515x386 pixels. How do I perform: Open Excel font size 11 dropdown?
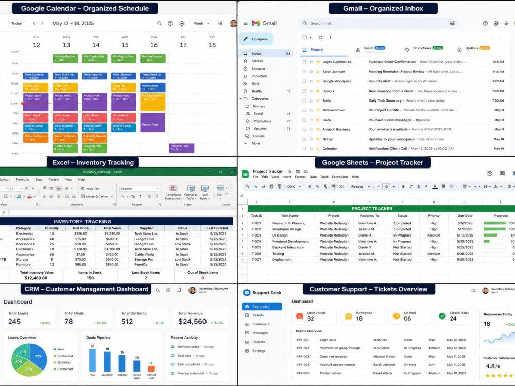tap(21, 189)
